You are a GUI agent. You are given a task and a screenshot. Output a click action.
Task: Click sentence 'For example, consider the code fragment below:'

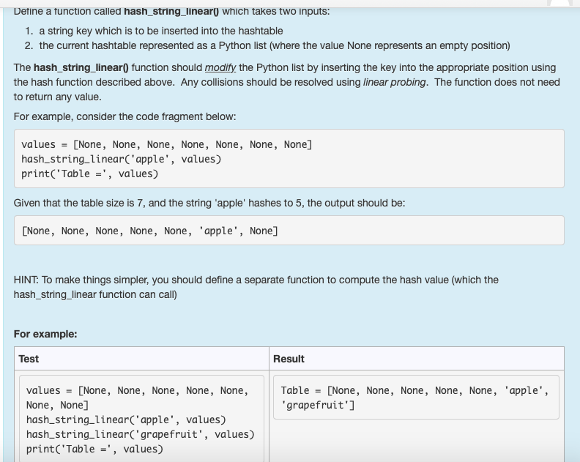(124, 117)
